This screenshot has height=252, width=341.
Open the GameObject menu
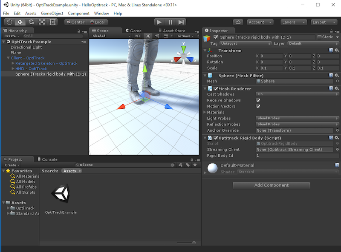click(52, 13)
